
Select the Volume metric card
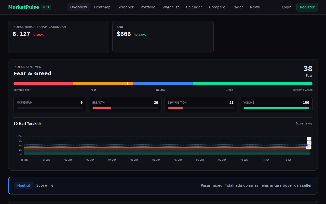tap(276, 105)
